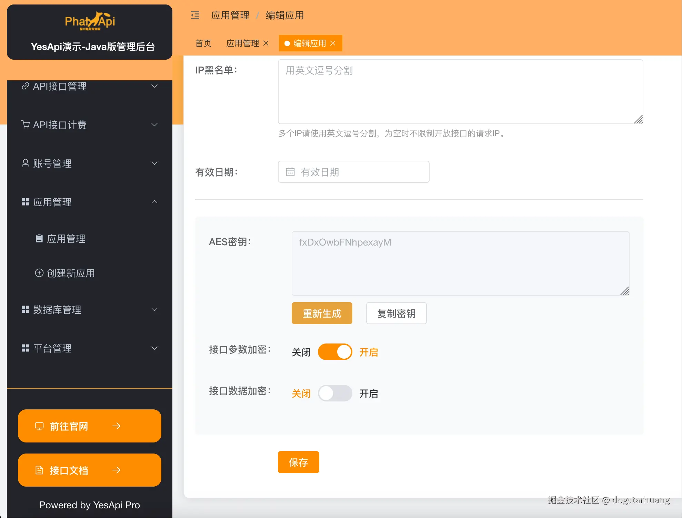Open the calendar icon in the 有效日期 field

[290, 172]
